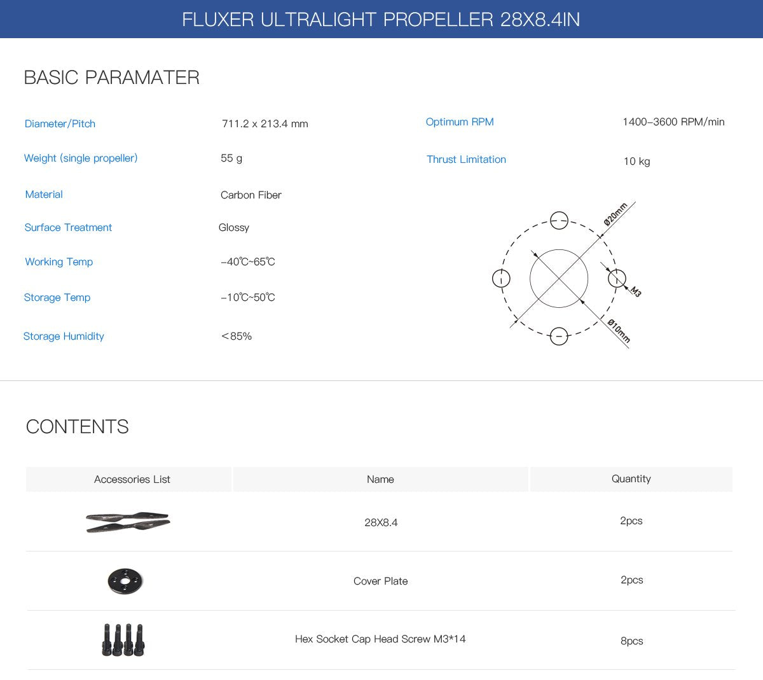
Task: Click the Ø10mm dimension label
Action: 619,331
